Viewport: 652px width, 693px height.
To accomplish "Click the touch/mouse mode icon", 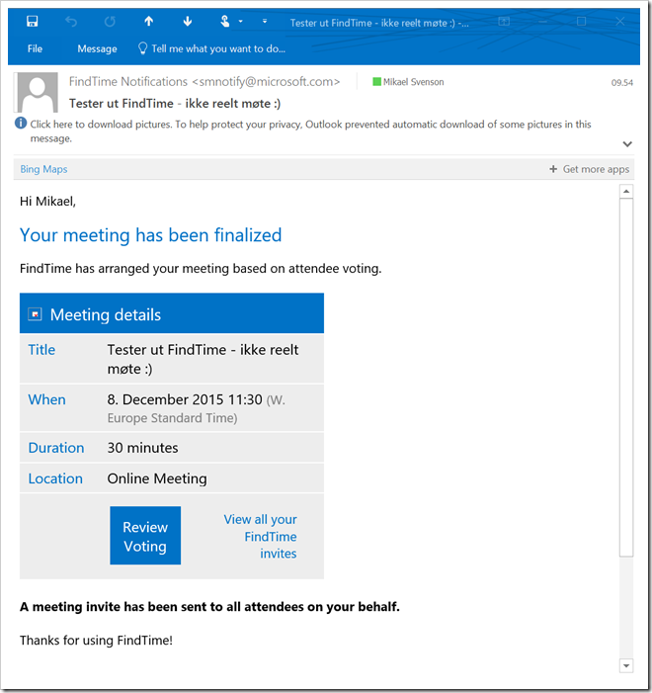I will click(x=225, y=21).
